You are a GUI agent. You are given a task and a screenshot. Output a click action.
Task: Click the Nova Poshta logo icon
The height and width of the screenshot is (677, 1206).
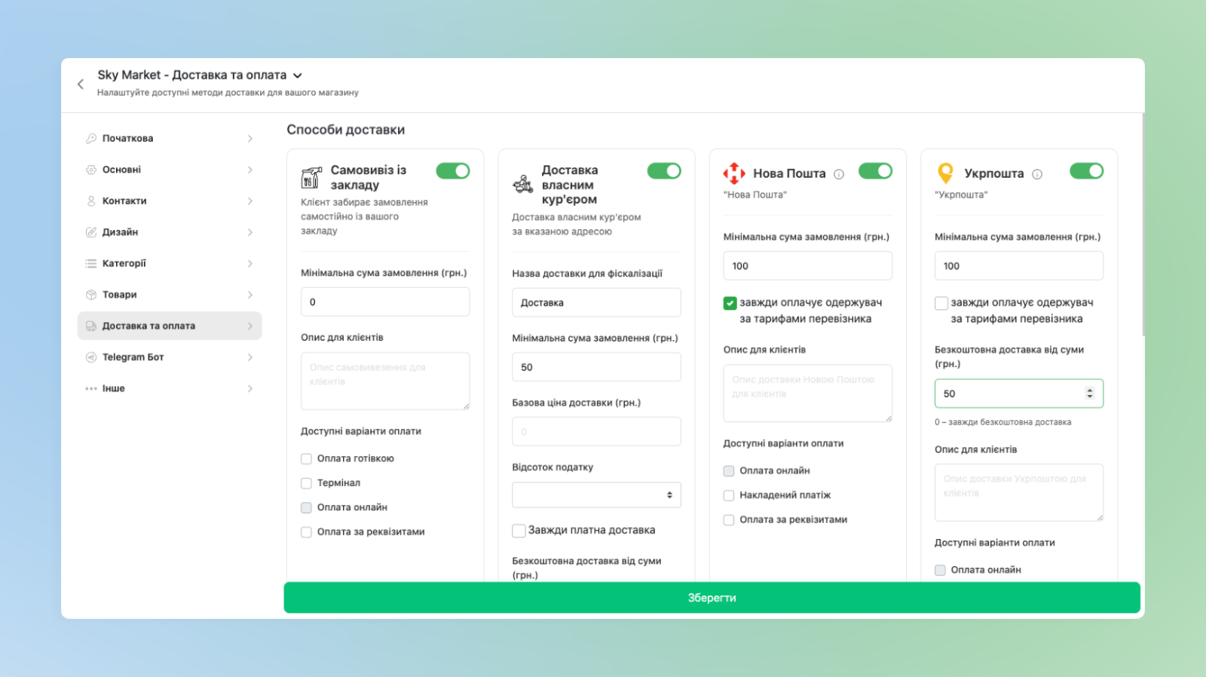coord(733,173)
